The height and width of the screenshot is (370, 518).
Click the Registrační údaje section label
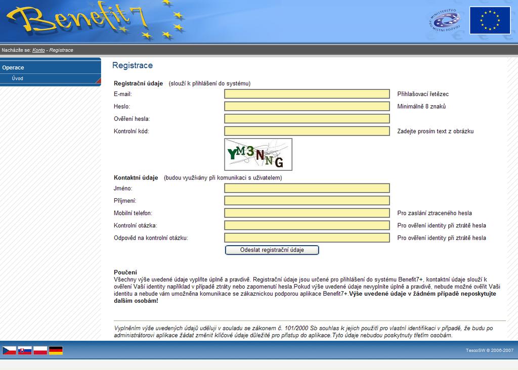139,83
